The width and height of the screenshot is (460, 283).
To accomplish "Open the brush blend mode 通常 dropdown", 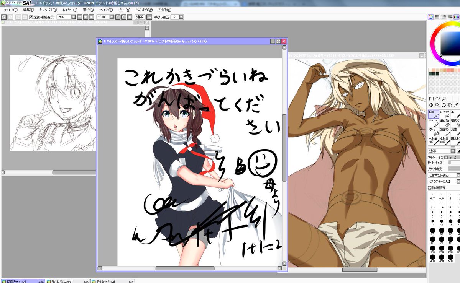I will click(x=442, y=151).
